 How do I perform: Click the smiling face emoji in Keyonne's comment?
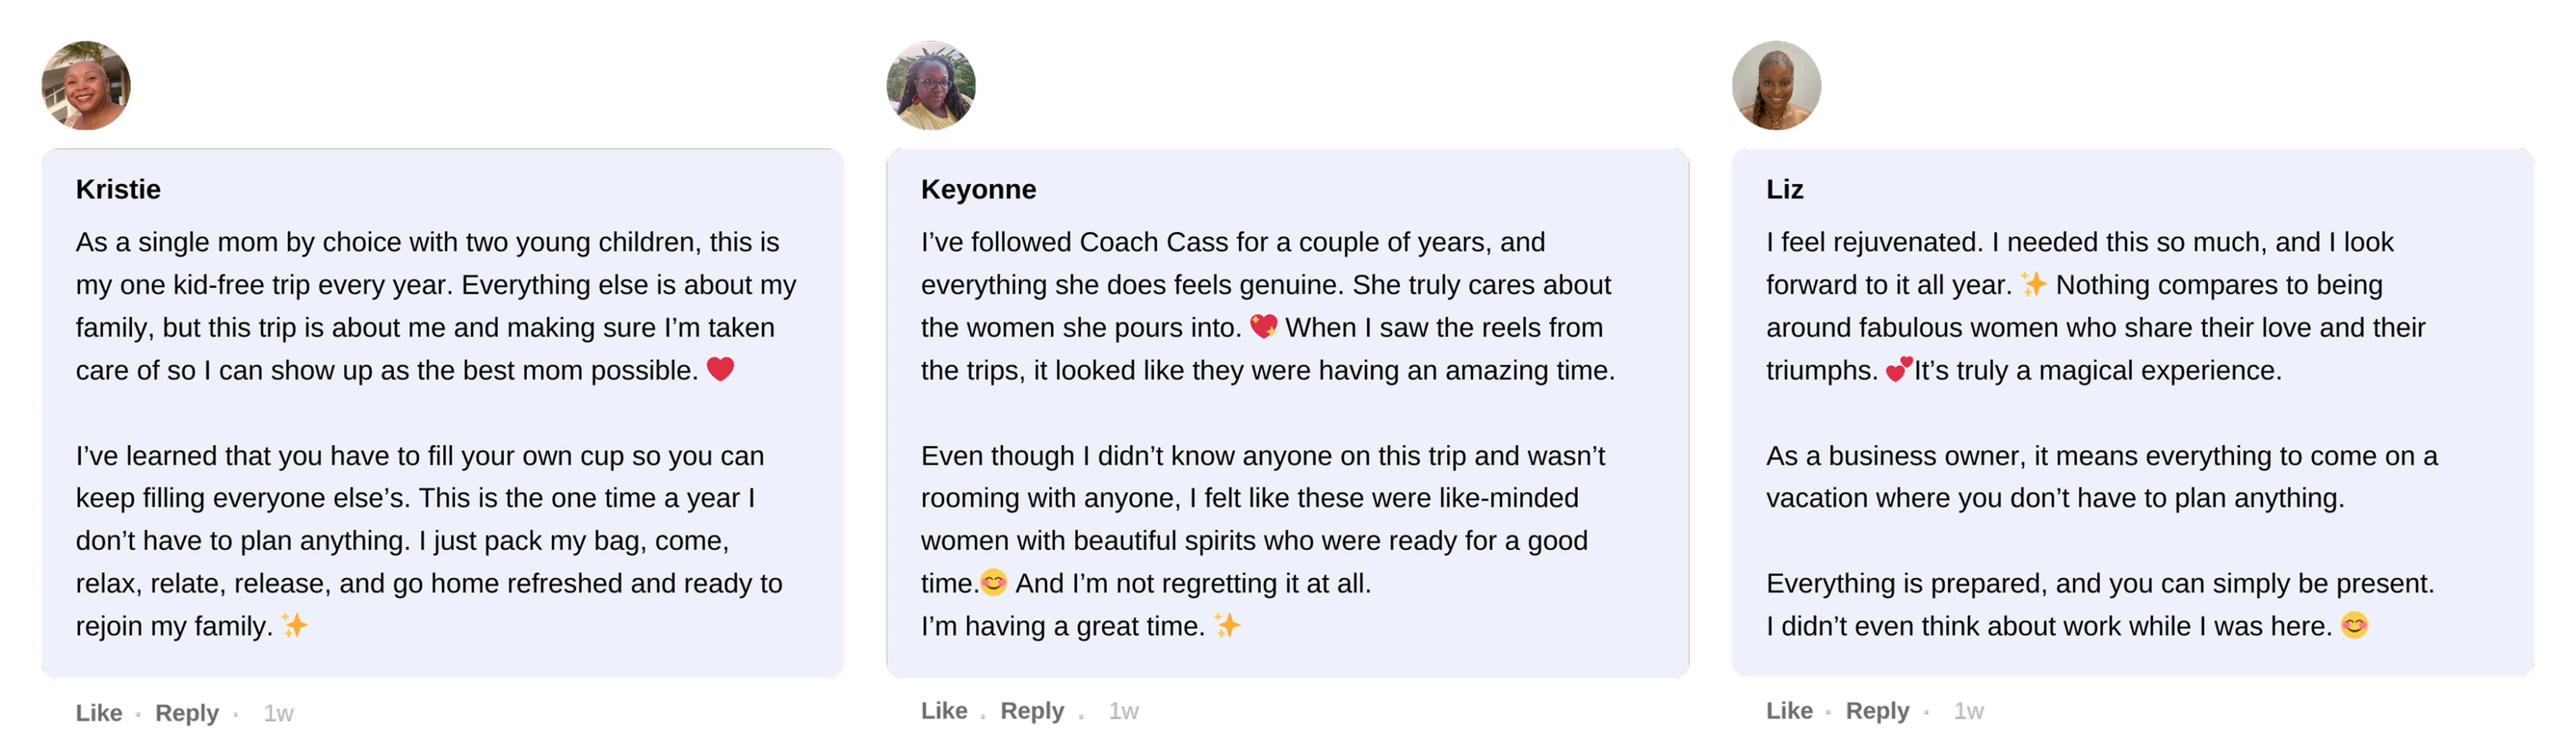coord(993,582)
